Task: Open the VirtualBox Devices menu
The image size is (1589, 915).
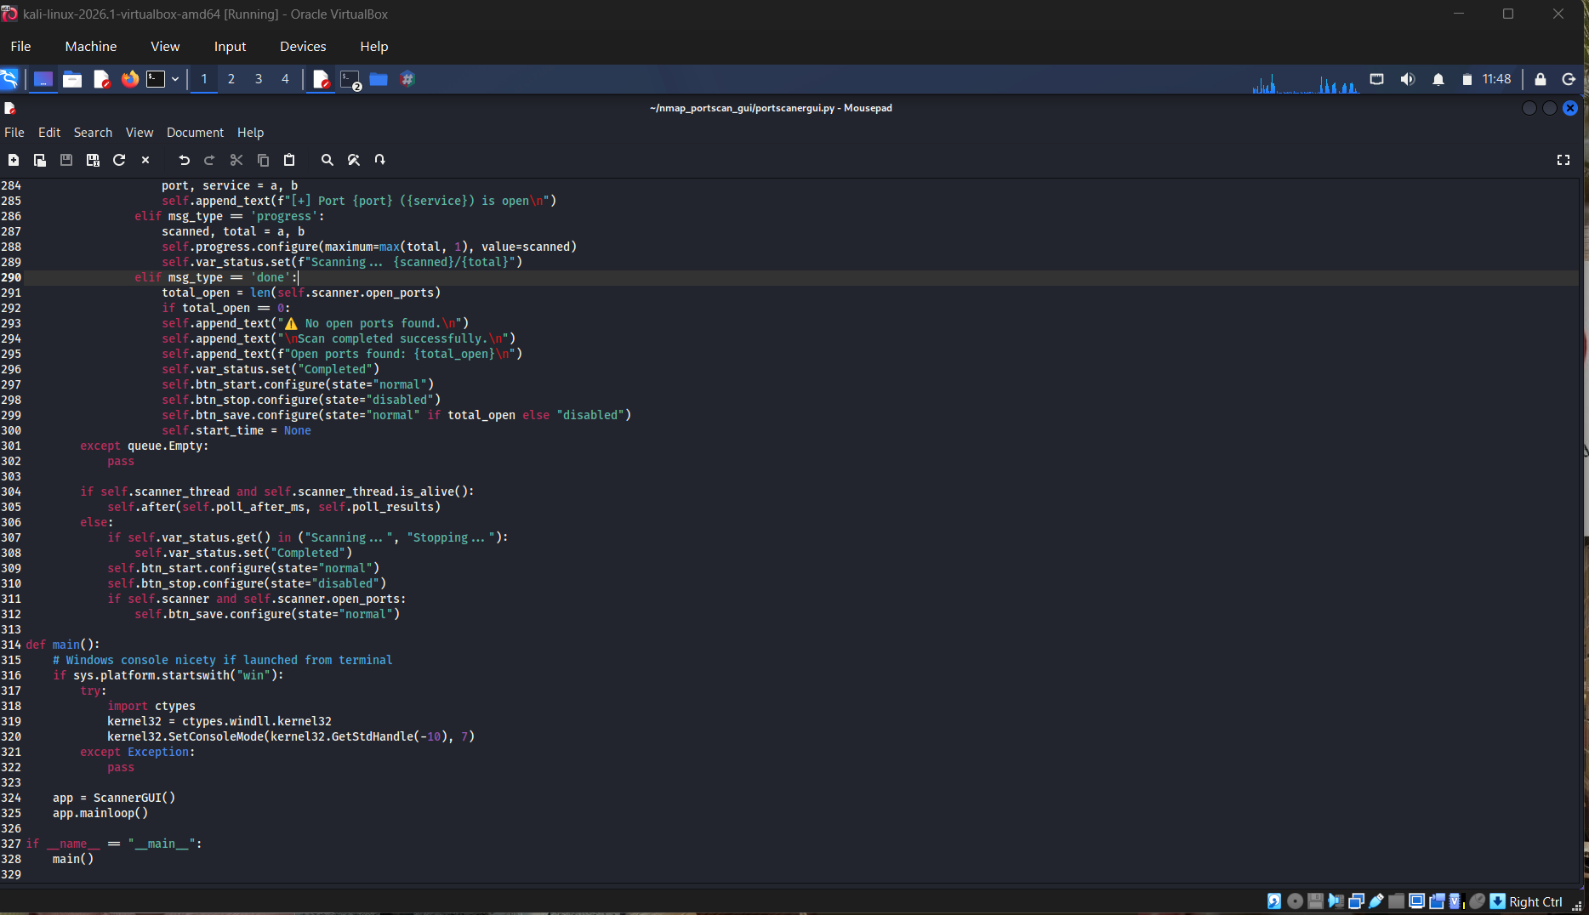Action: click(x=303, y=47)
